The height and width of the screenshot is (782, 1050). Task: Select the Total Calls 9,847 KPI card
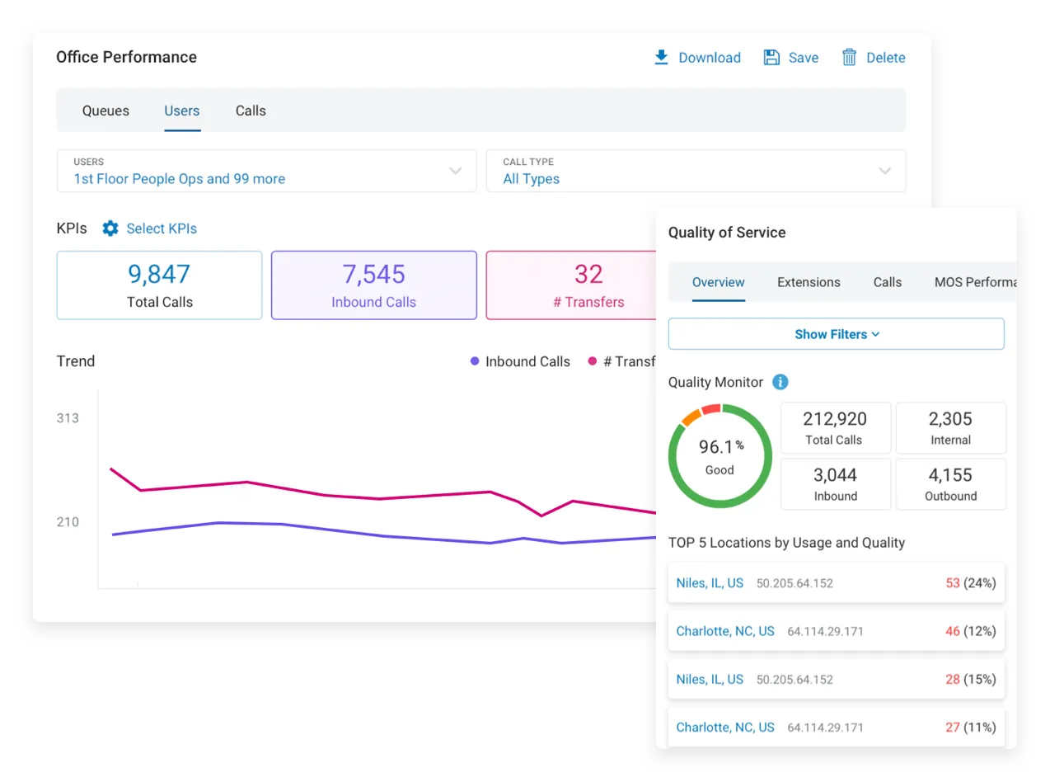(x=159, y=285)
